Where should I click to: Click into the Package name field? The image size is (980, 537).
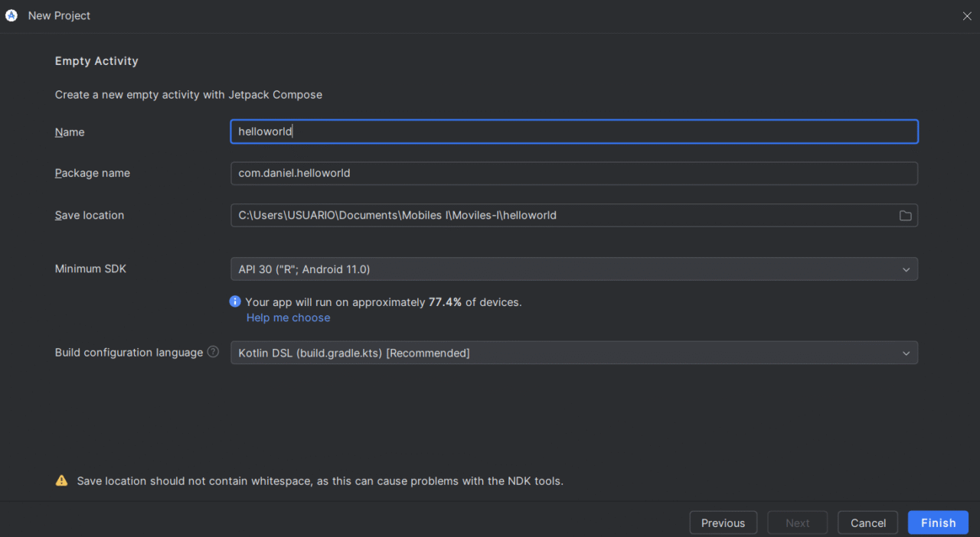pyautogui.click(x=573, y=174)
